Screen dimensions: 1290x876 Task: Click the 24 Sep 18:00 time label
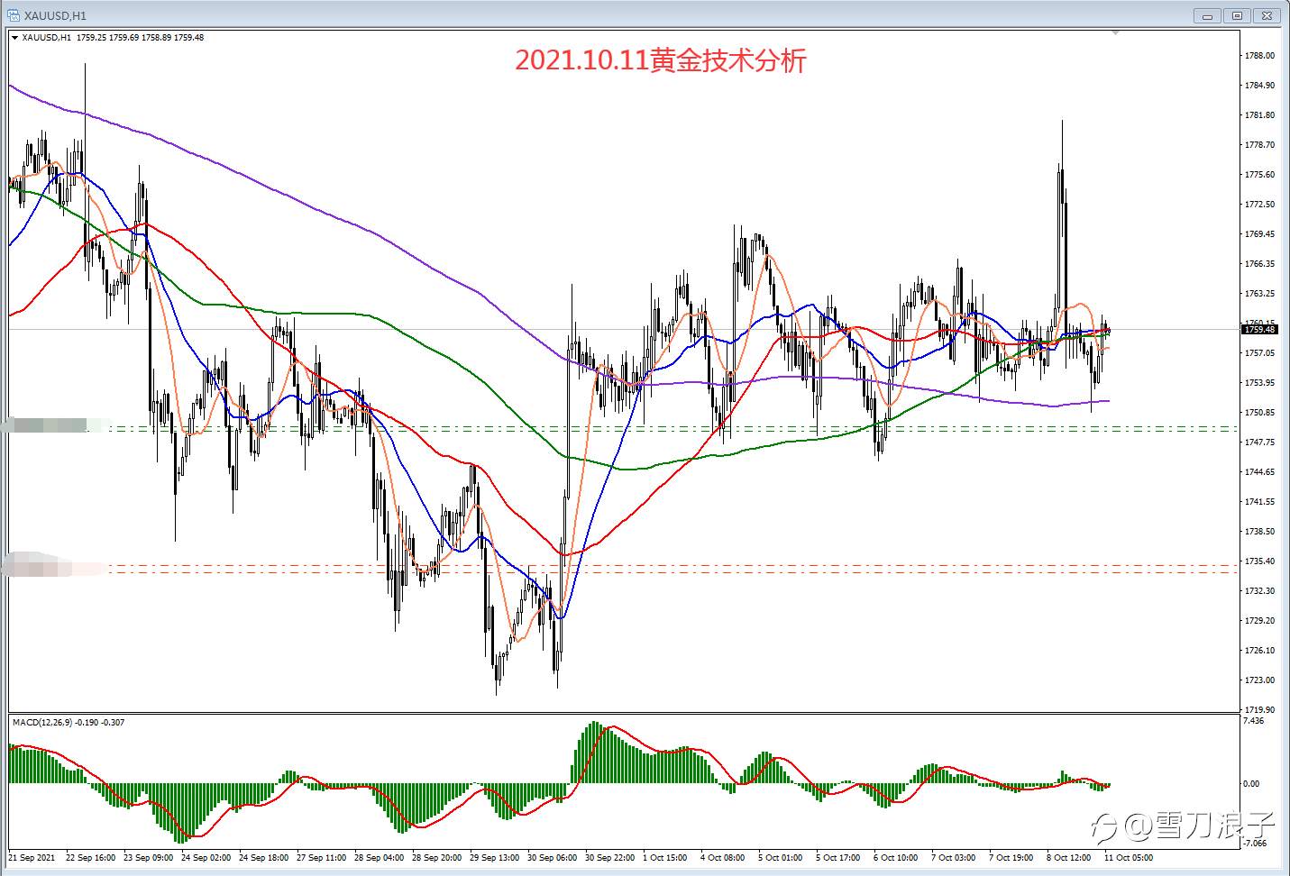click(263, 858)
